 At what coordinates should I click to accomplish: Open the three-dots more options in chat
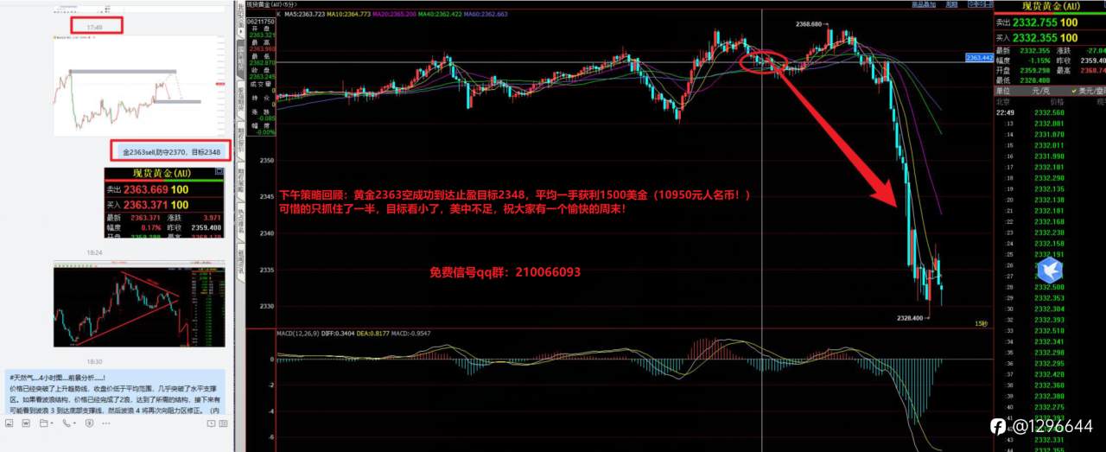click(x=106, y=423)
